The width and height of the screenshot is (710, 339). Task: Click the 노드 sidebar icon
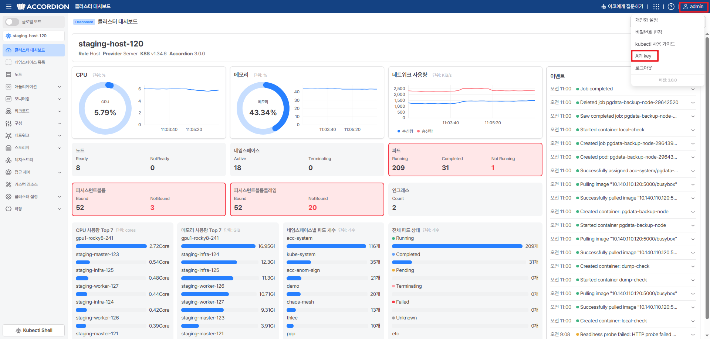point(9,75)
